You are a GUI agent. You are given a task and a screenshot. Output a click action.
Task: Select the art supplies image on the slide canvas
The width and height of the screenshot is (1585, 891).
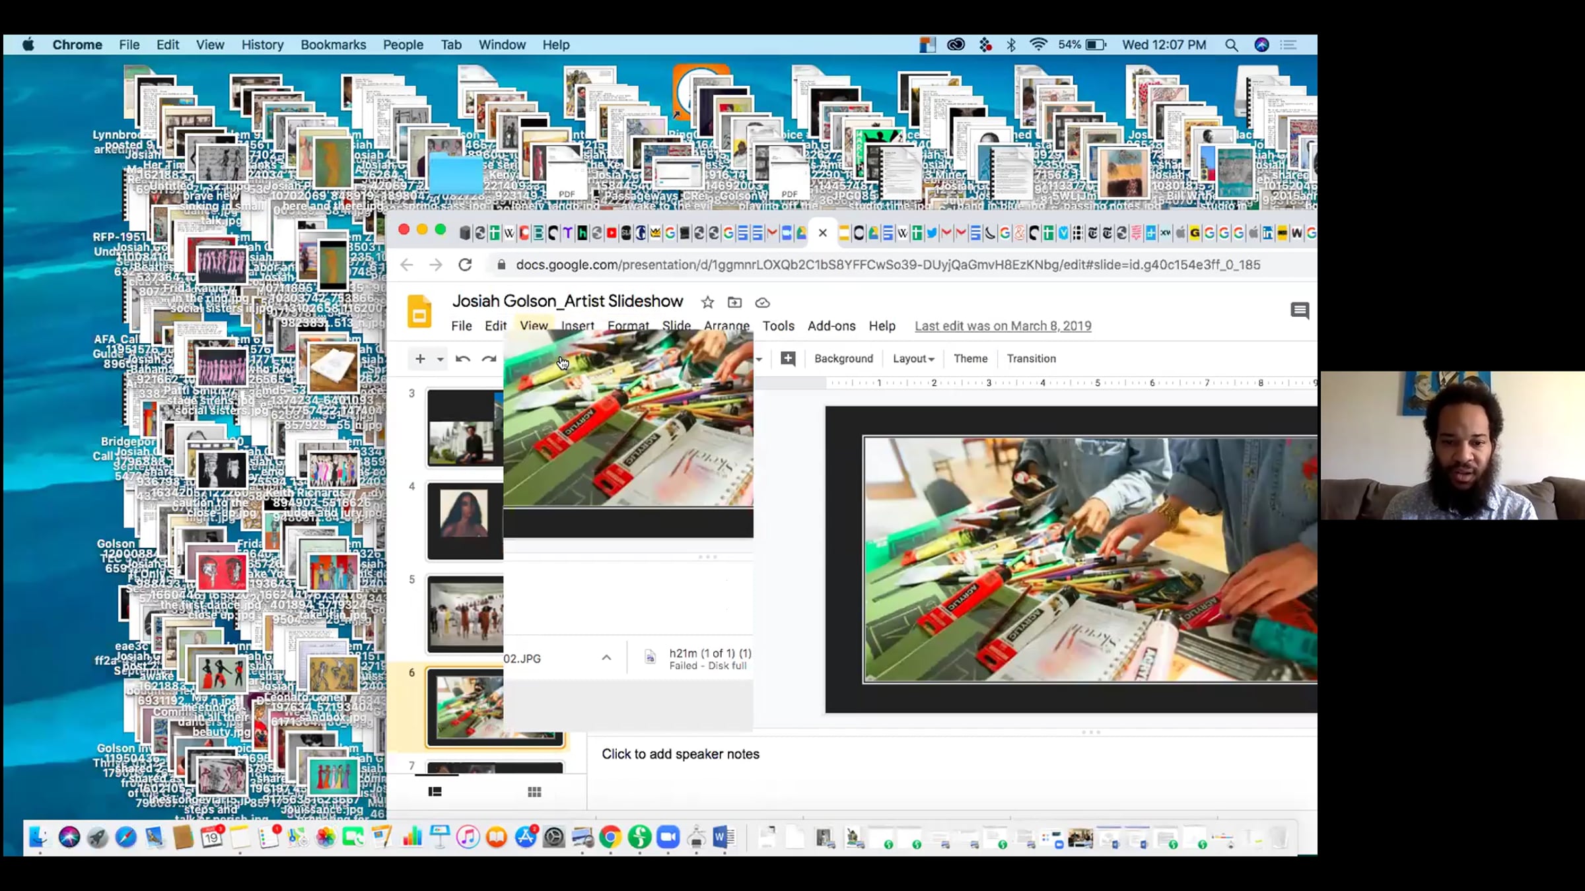tap(1090, 559)
